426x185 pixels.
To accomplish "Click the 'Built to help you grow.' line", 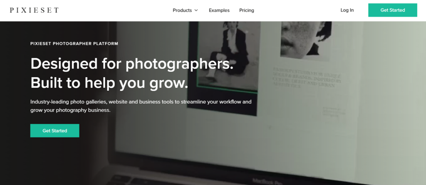I will [x=109, y=83].
